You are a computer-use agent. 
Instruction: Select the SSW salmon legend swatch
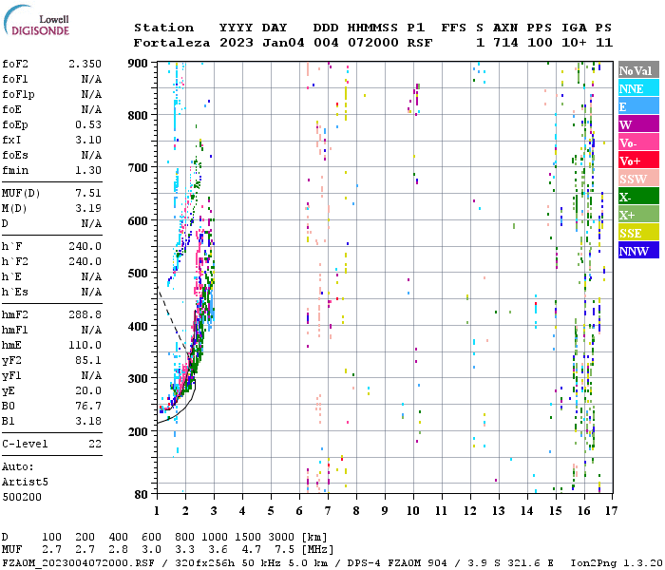[x=638, y=179]
